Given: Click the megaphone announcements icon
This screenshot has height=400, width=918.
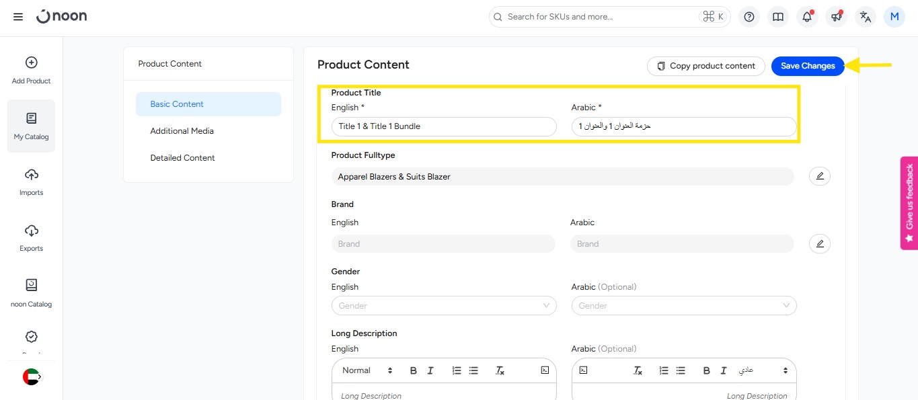Looking at the screenshot, I should 836,17.
